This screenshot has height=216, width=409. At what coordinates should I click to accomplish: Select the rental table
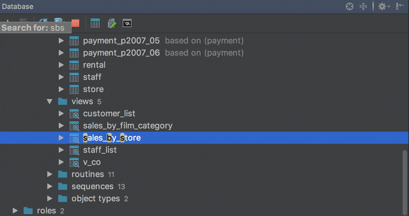click(x=94, y=65)
